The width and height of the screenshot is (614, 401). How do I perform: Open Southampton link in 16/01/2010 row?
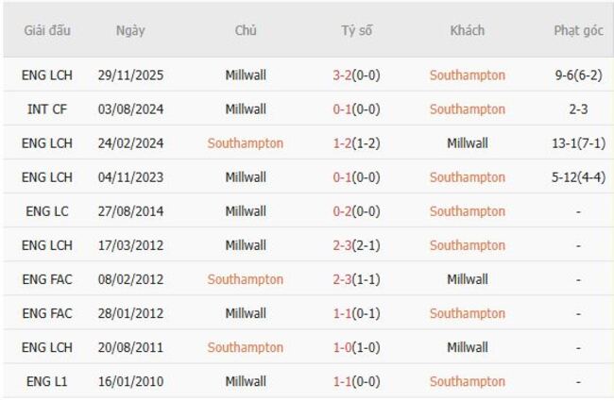(467, 381)
